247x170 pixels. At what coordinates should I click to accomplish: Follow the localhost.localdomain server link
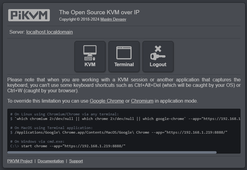50,32
